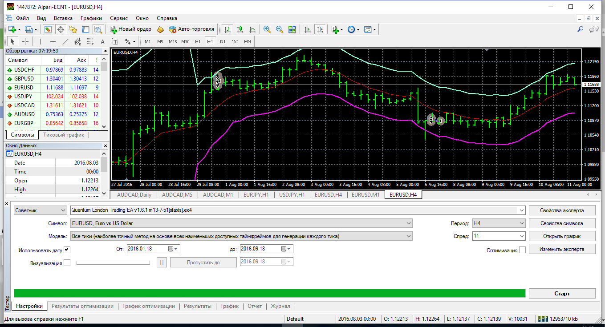Toggle the Data Window icon

coord(61,29)
